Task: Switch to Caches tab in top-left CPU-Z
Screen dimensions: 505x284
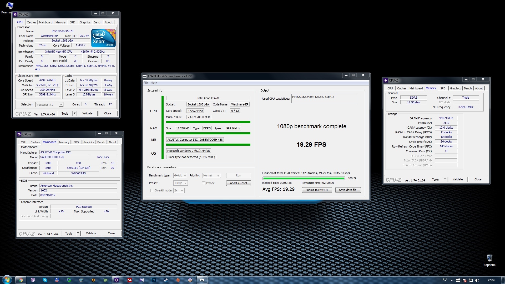Action: coord(32,22)
